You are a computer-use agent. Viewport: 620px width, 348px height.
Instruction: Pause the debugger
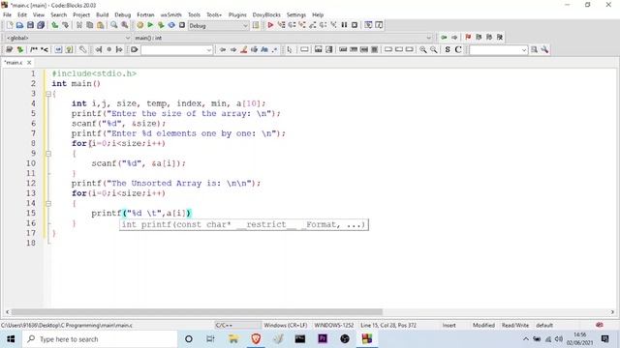344,25
